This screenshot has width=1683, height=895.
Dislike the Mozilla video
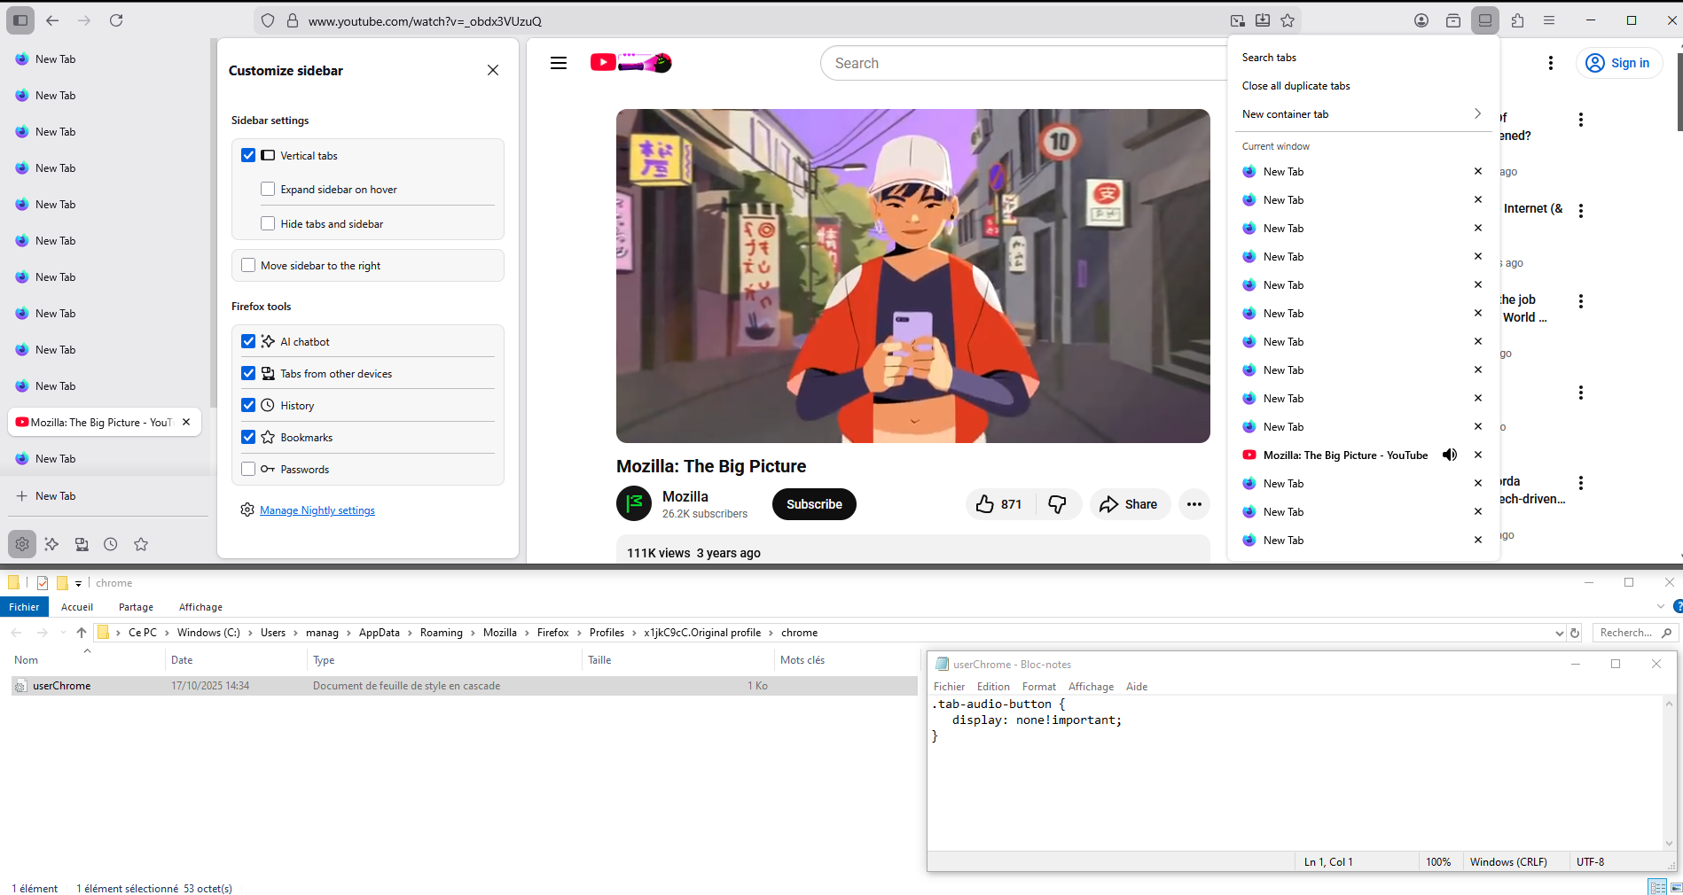pyautogui.click(x=1057, y=504)
